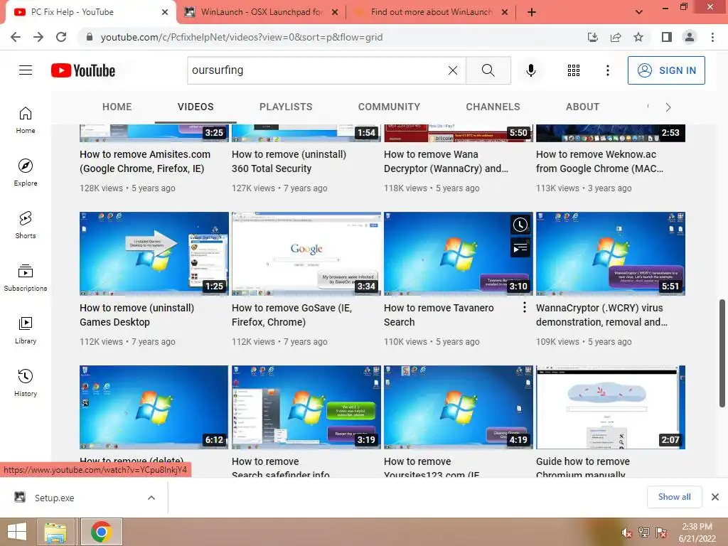
Task: Install the app via the address bar download icon
Action: (x=592, y=37)
